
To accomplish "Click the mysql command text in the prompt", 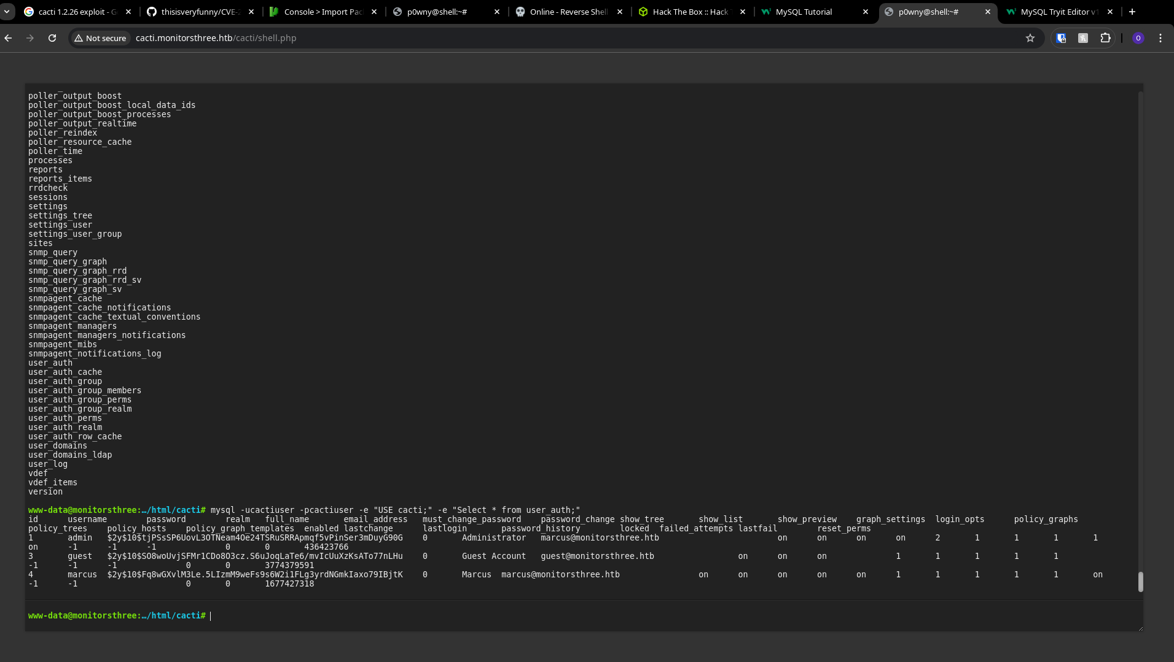I will [395, 510].
